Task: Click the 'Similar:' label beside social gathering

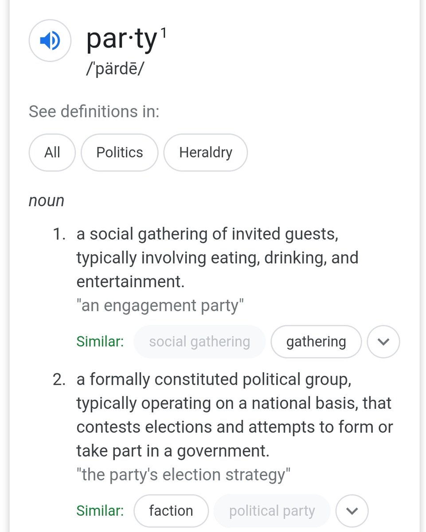Action: pos(100,342)
